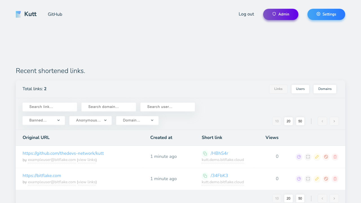Switch to the Users tab
This screenshot has height=203, width=361.
[x=300, y=89]
